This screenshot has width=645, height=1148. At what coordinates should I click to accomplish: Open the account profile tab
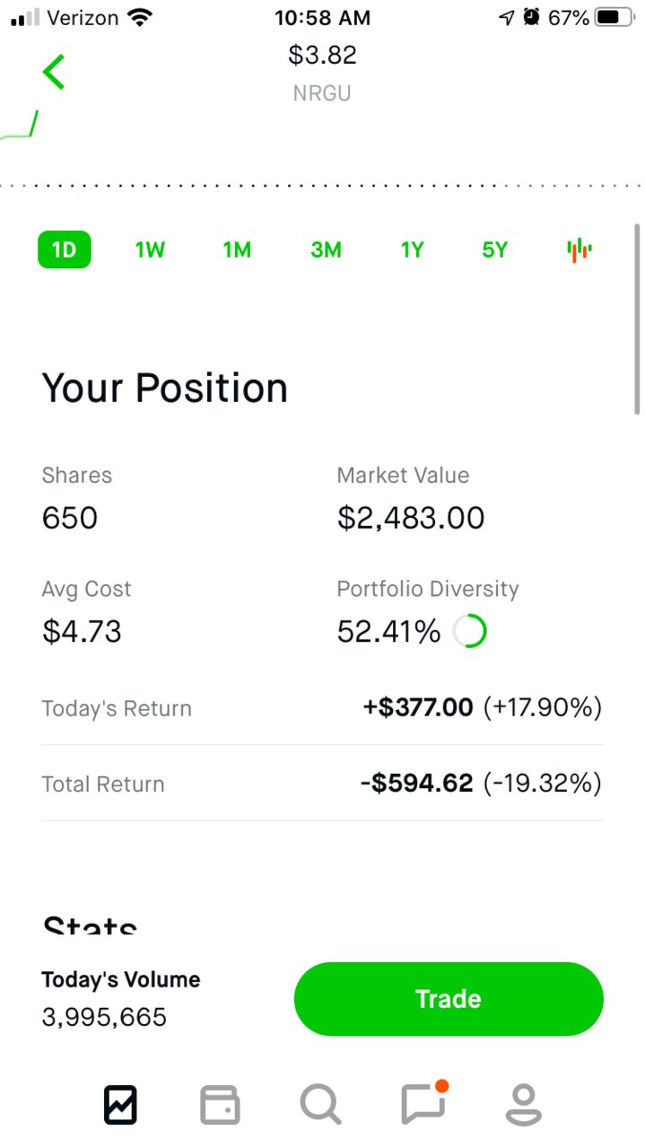pyautogui.click(x=524, y=1105)
